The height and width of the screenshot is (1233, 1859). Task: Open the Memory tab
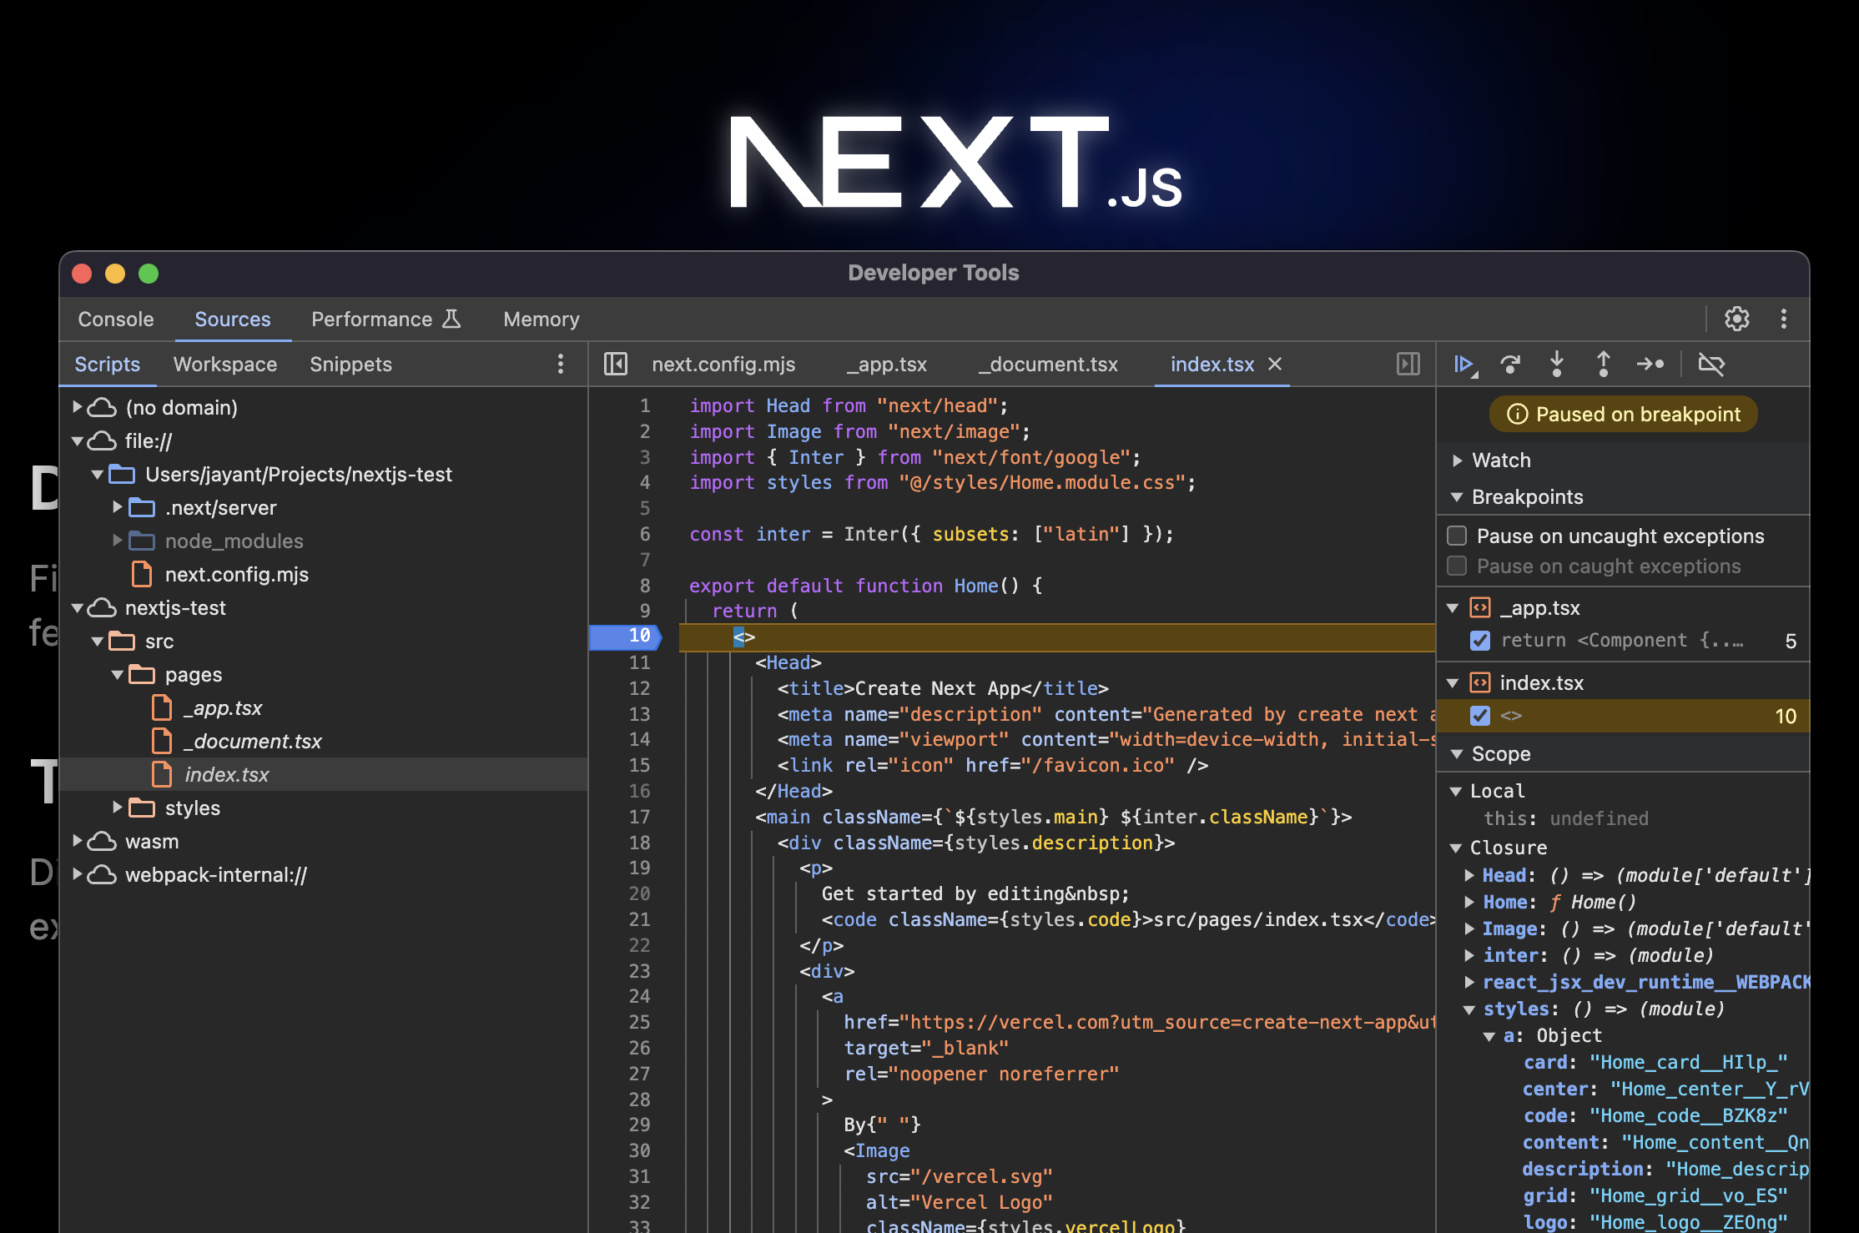542,319
